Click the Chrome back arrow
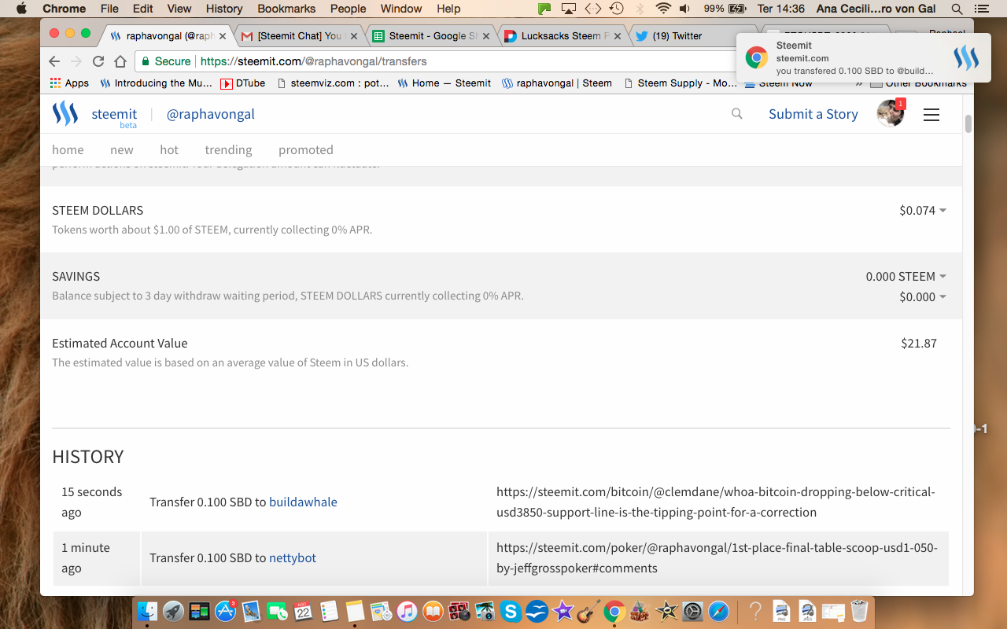Image resolution: width=1007 pixels, height=629 pixels. [x=54, y=61]
